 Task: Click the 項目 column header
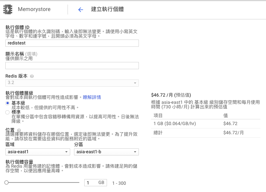tap(158, 116)
